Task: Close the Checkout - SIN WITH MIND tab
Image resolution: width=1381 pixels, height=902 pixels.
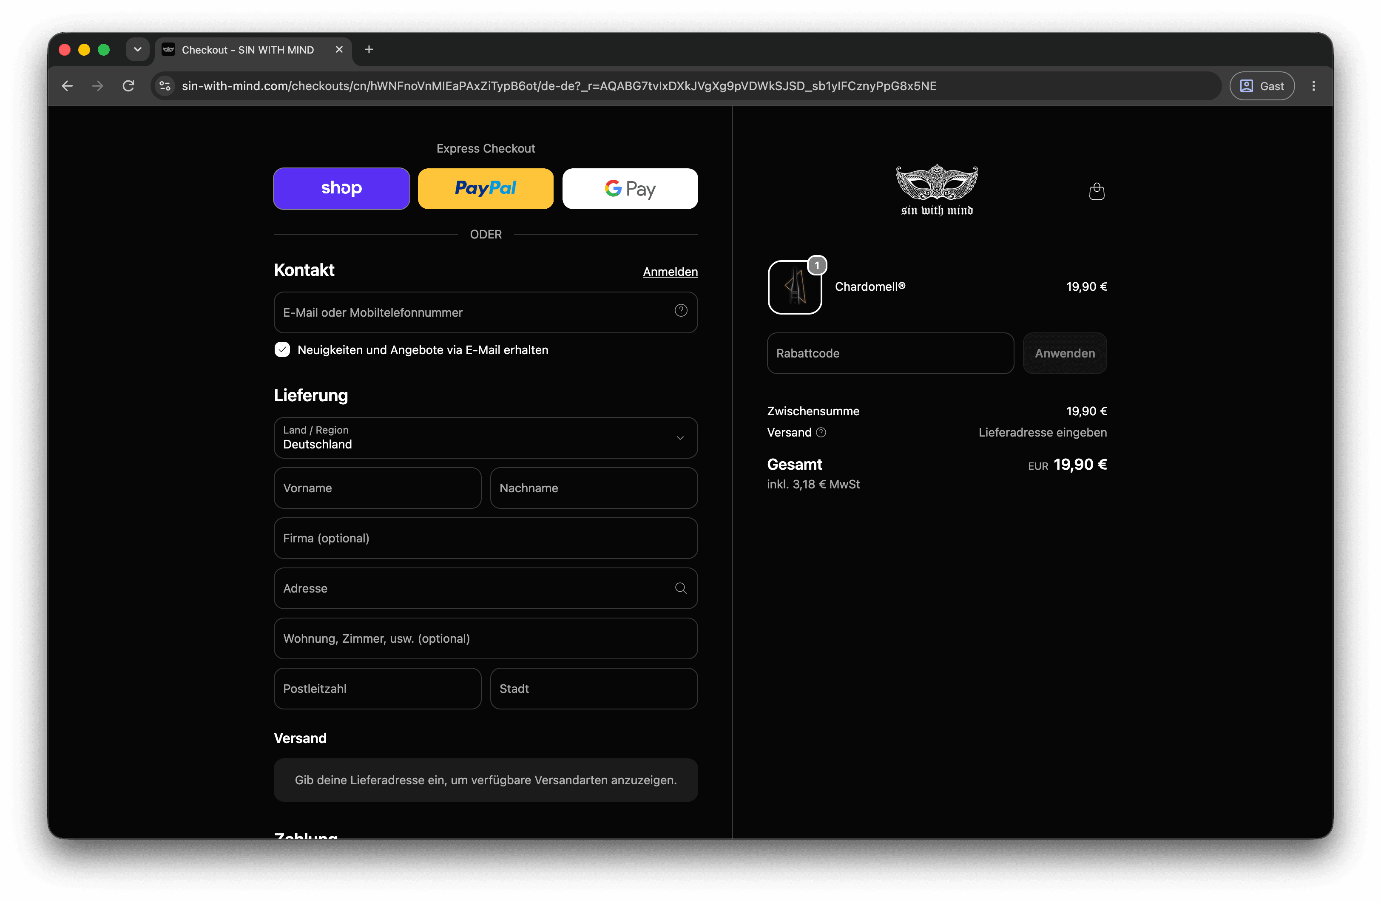Action: [x=339, y=49]
